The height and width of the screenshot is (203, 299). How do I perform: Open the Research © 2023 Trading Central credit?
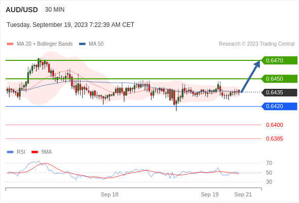click(x=256, y=44)
